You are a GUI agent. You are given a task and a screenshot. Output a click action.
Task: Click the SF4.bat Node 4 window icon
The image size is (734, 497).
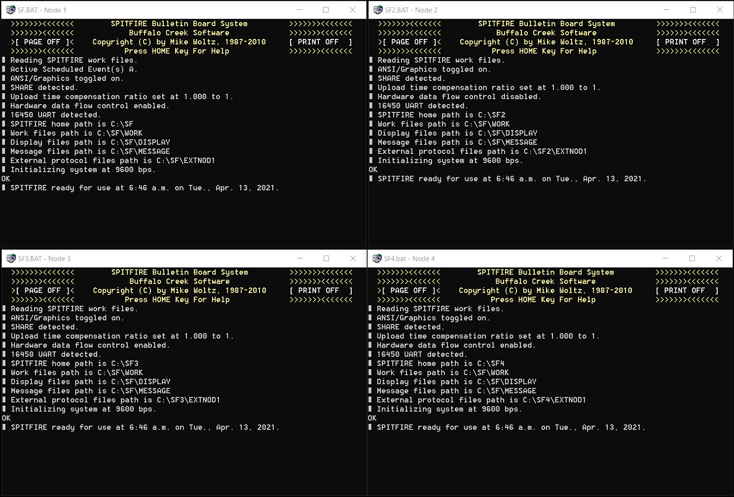(x=377, y=258)
